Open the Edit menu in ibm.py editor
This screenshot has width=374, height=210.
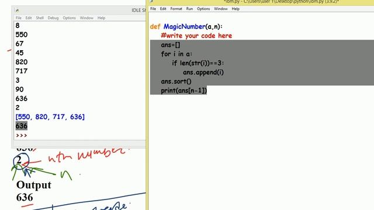[x=163, y=9]
